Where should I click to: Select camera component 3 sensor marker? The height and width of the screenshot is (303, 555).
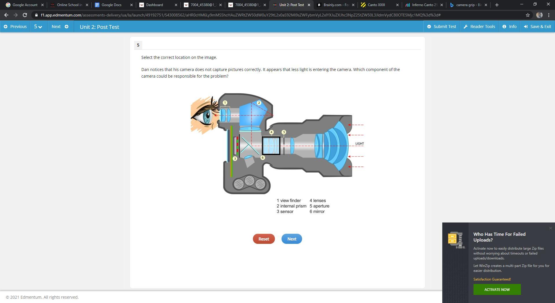tap(235, 158)
